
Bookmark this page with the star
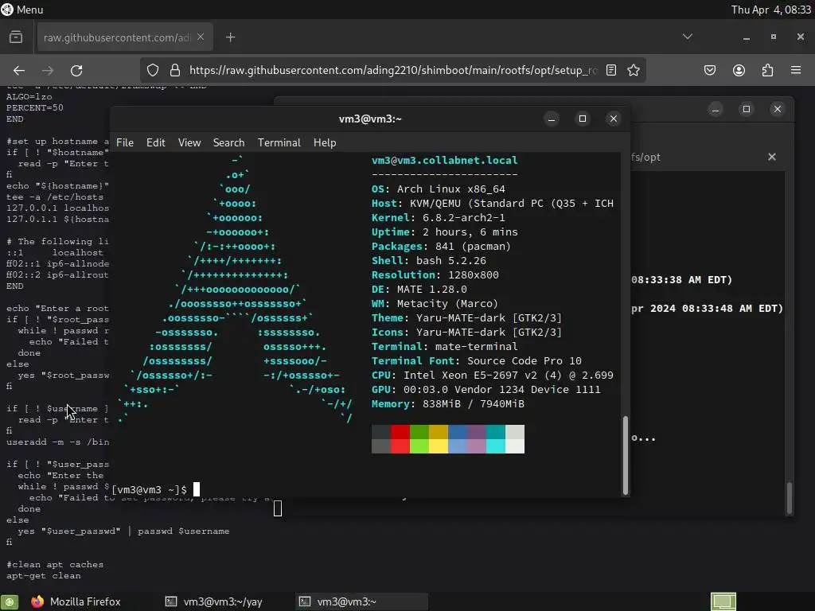(x=633, y=70)
